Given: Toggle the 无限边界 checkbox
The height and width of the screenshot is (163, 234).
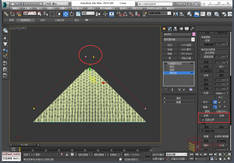Looking at the screenshot, I should [203, 120].
